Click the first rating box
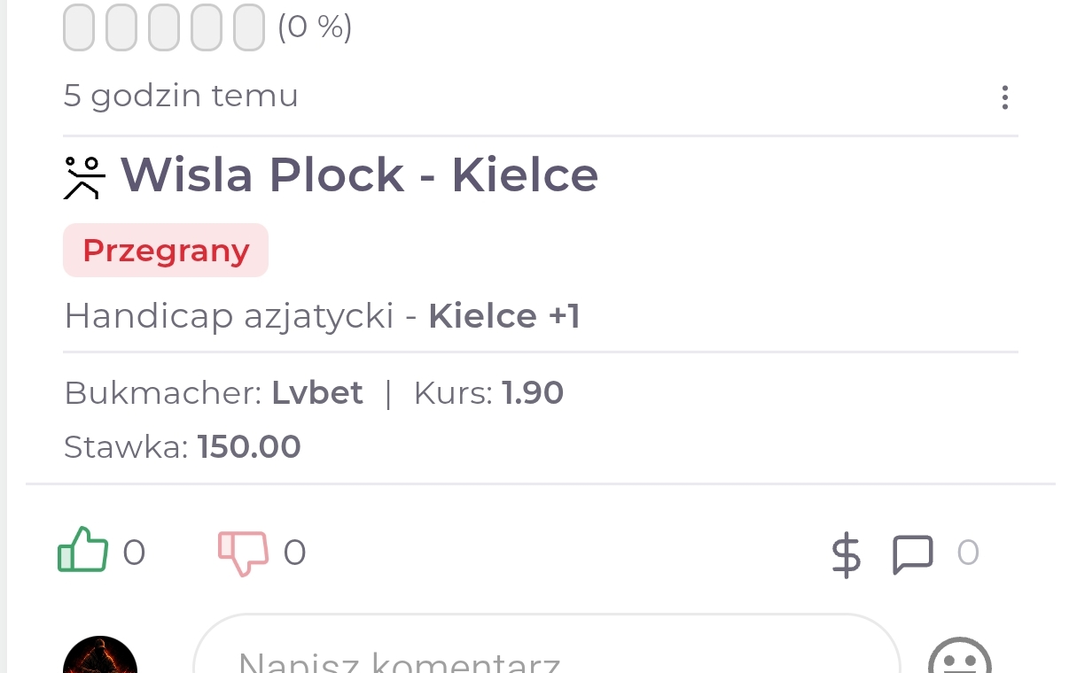Image resolution: width=1069 pixels, height=673 pixels. tap(79, 27)
